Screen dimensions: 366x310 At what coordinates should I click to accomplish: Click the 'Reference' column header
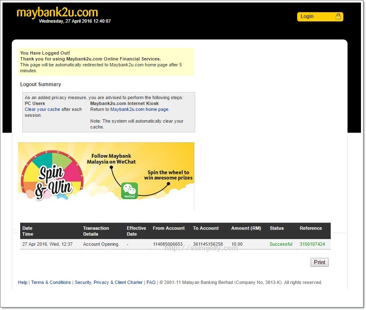click(311, 228)
